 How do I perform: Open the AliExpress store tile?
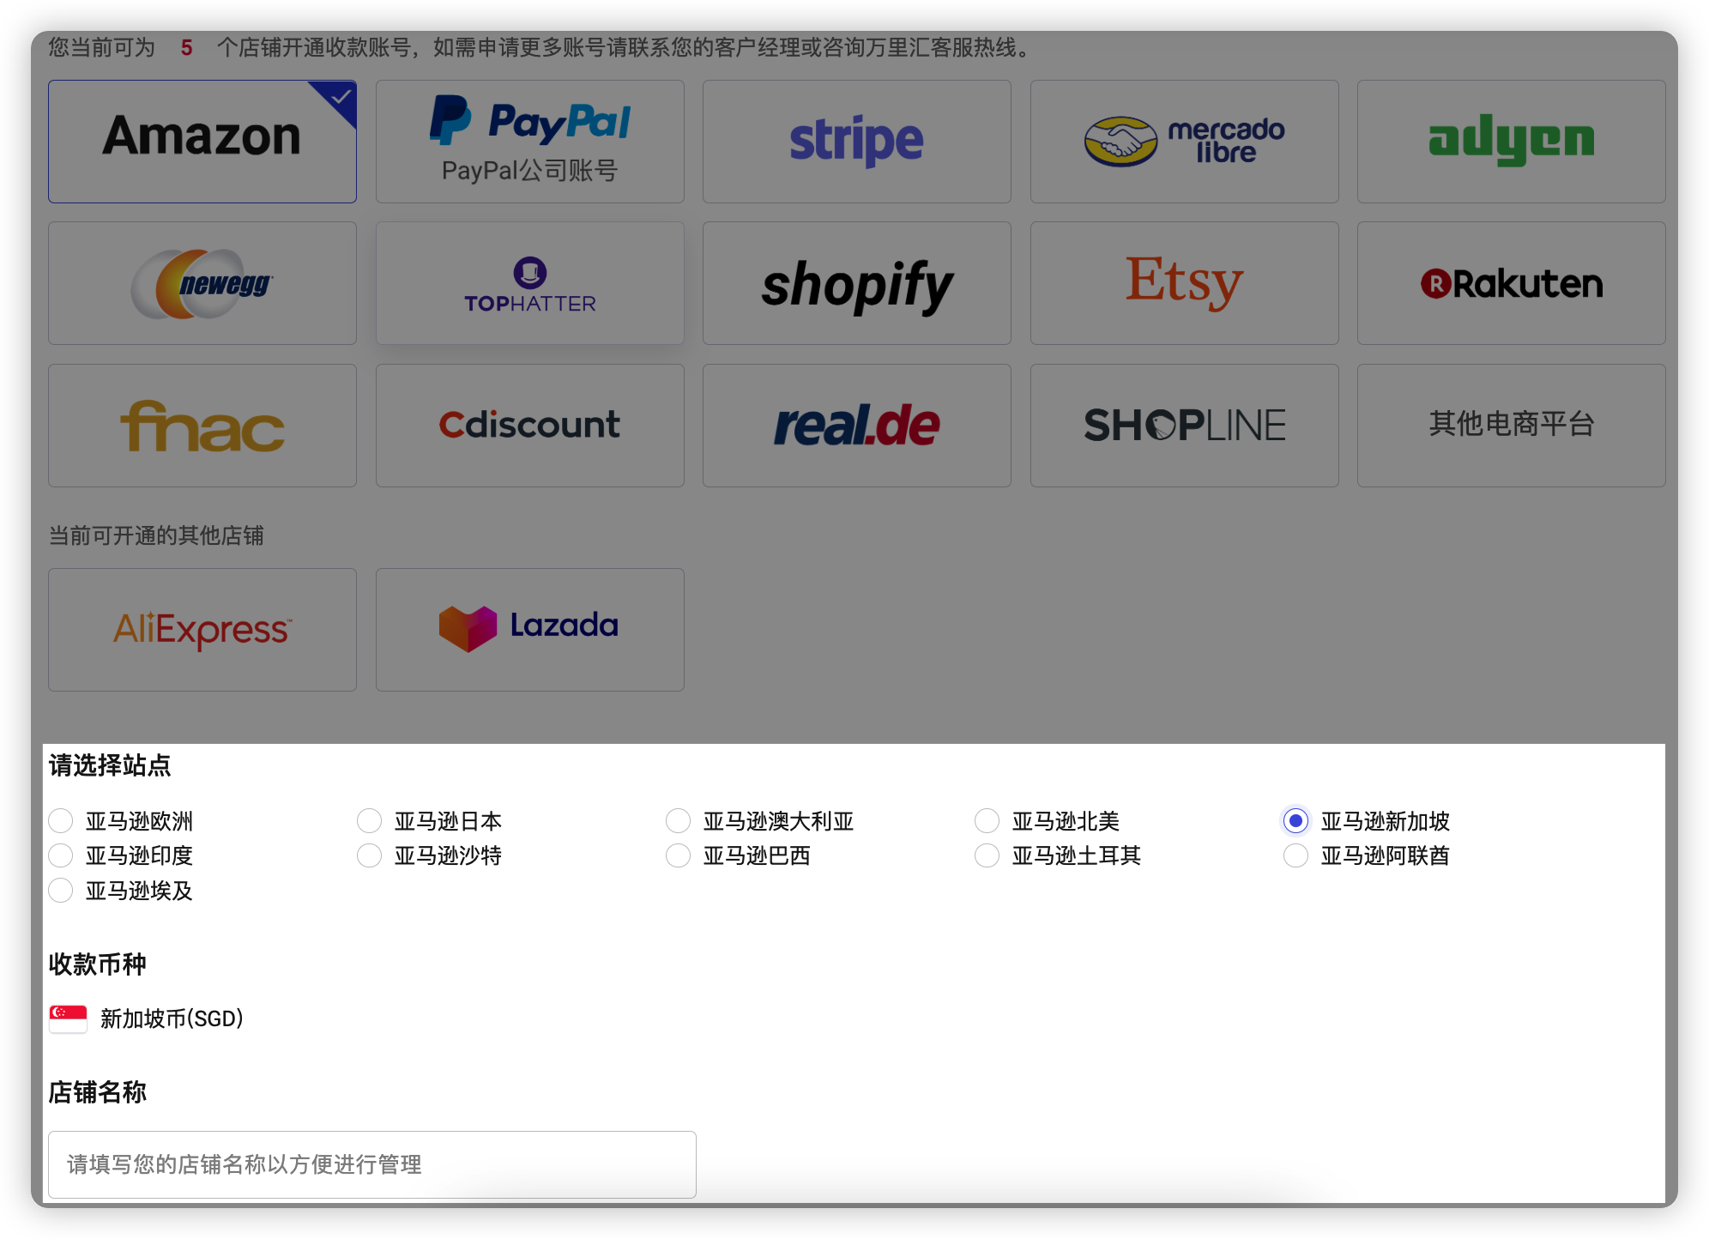[202, 629]
